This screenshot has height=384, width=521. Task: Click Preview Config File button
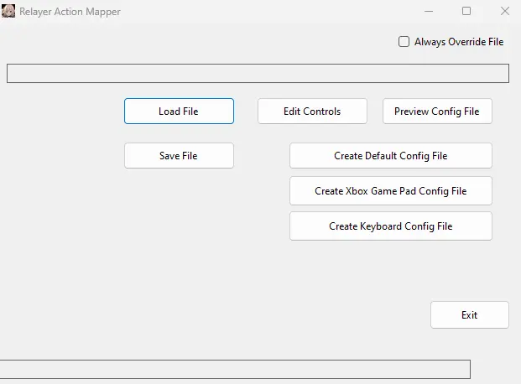tap(437, 111)
